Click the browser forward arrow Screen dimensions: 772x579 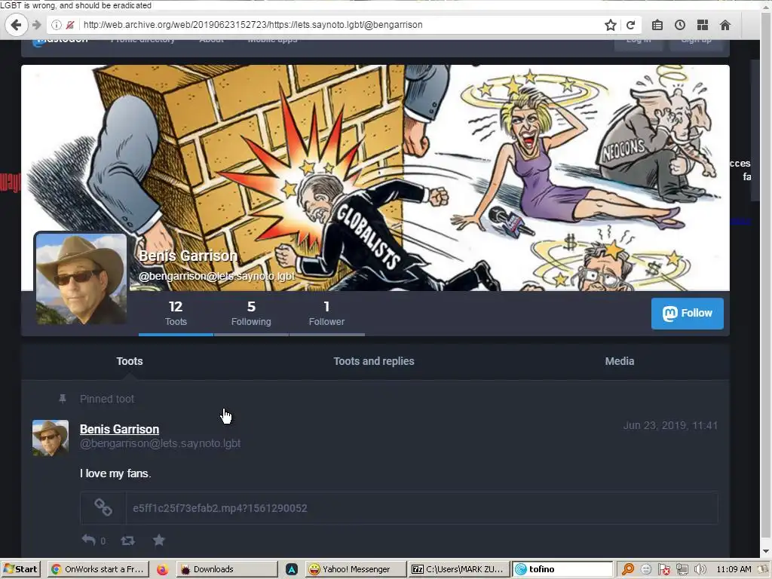tap(36, 25)
